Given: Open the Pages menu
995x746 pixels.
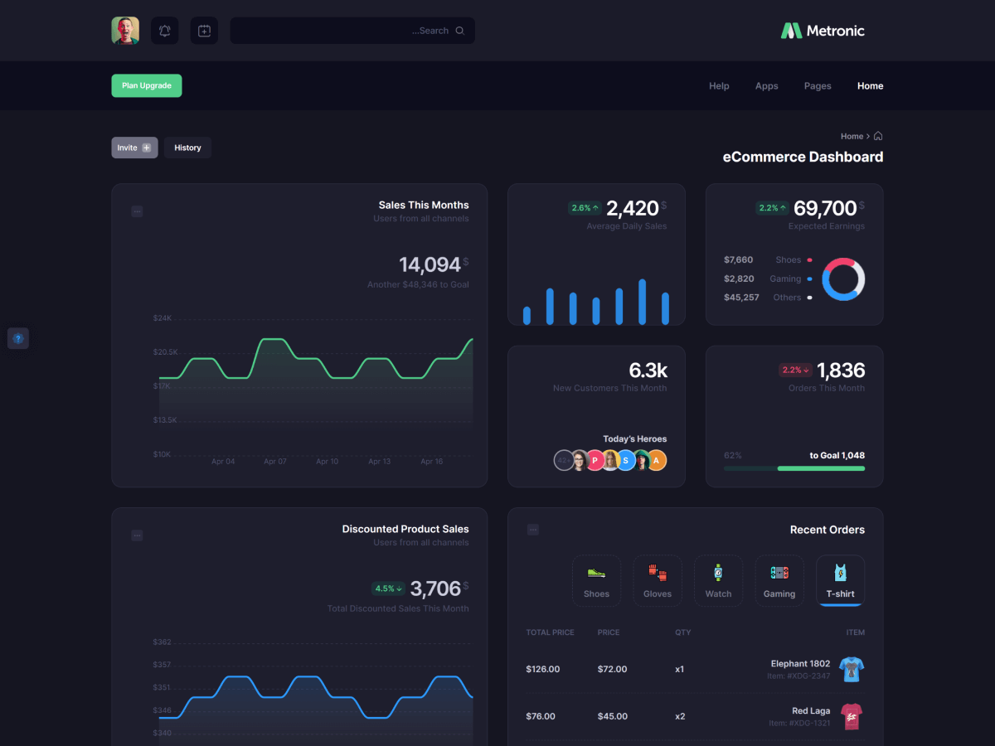Looking at the screenshot, I should 818,86.
